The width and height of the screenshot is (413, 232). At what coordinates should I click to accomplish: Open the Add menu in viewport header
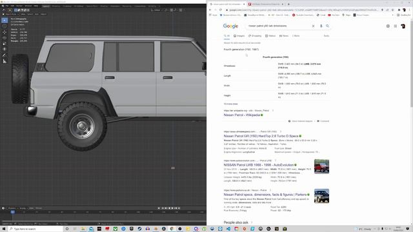tap(37, 14)
